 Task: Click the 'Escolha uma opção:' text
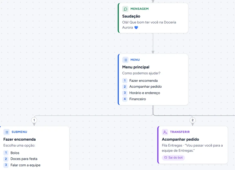pyautogui.click(x=19, y=145)
